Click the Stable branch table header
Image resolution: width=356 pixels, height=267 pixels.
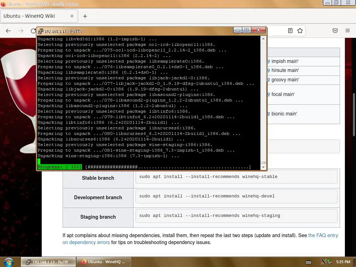(98, 178)
